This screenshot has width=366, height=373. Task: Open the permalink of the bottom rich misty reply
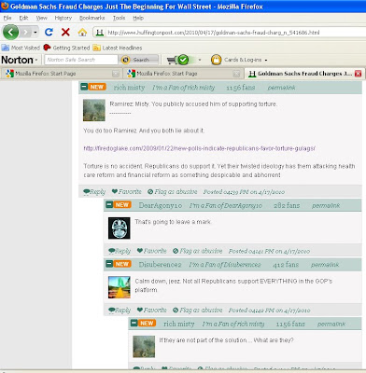(x=331, y=324)
